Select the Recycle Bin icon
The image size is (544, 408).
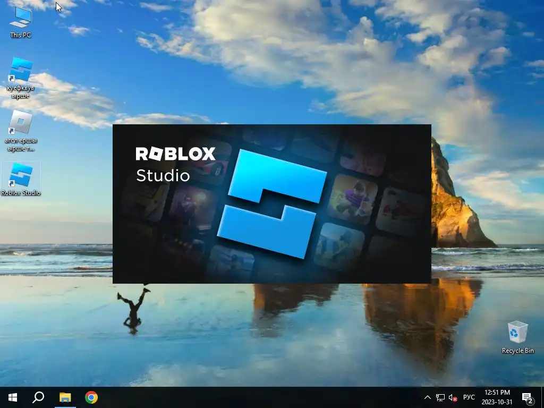tap(517, 337)
